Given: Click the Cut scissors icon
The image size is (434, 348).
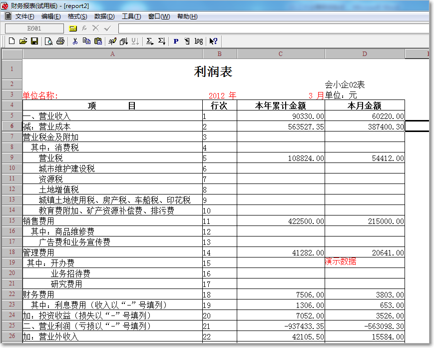Looking at the screenshot, I should click(75, 41).
